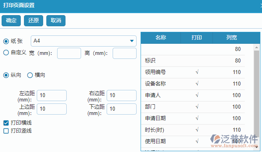Toggle print checkmark for 部门 row
Viewport: 262px width, 152px height.
point(197,107)
